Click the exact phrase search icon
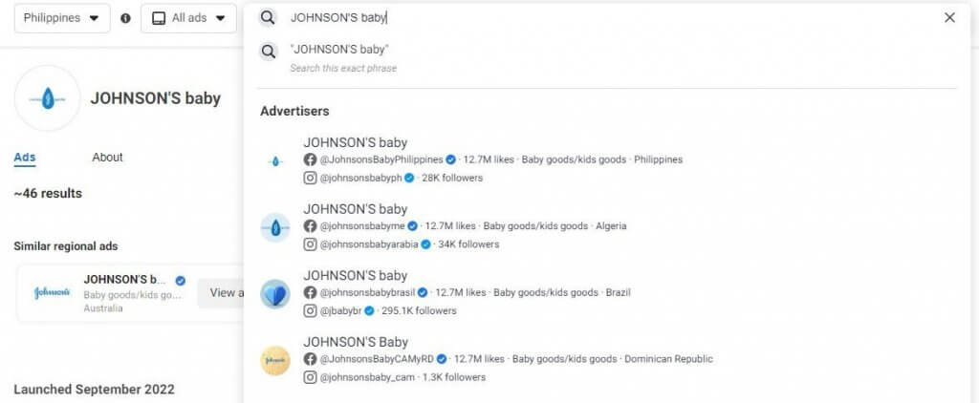 pos(269,52)
